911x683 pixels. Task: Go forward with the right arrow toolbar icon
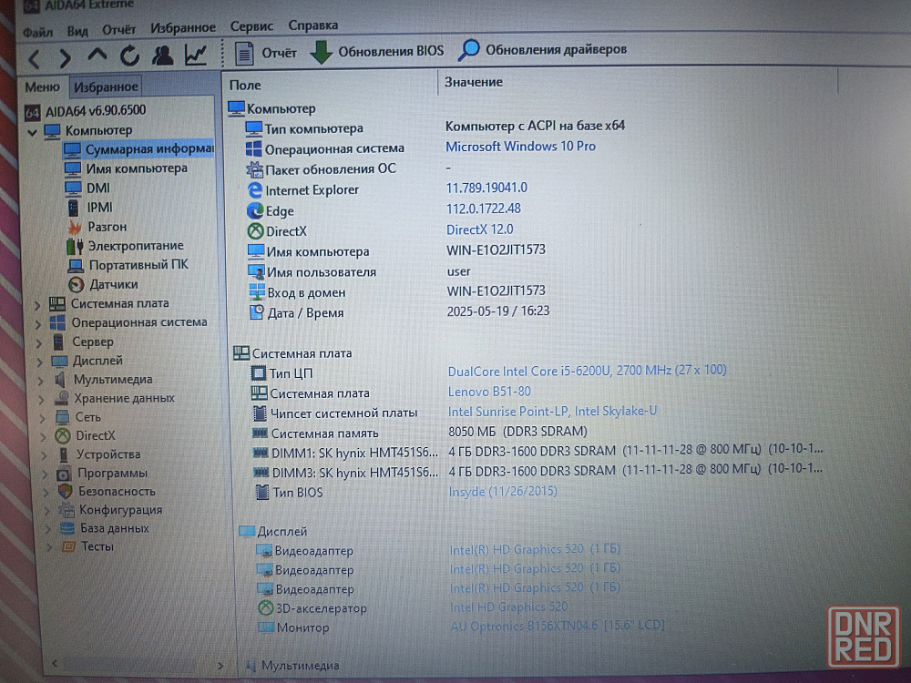click(x=65, y=57)
